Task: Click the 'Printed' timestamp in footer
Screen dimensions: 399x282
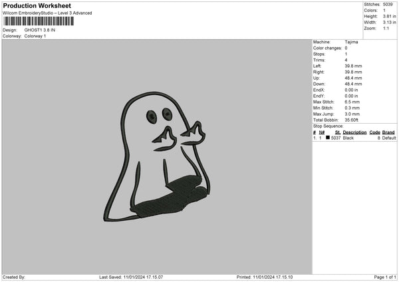Action: coord(265,277)
